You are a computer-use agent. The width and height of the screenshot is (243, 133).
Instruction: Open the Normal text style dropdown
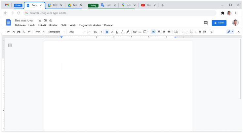click(x=57, y=32)
